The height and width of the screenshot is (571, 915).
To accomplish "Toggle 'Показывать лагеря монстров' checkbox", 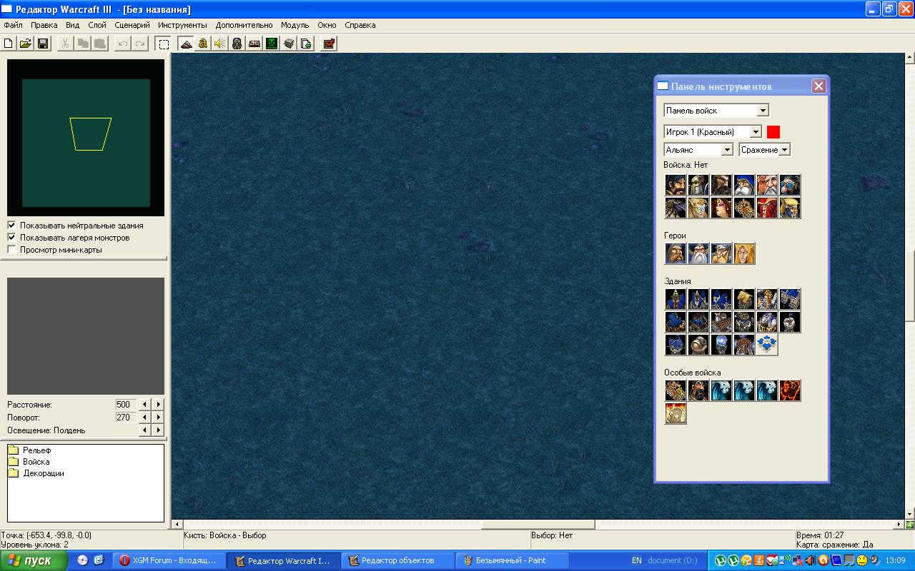I will pyautogui.click(x=11, y=238).
